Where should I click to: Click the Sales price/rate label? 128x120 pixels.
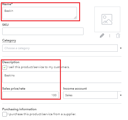pos(14,88)
